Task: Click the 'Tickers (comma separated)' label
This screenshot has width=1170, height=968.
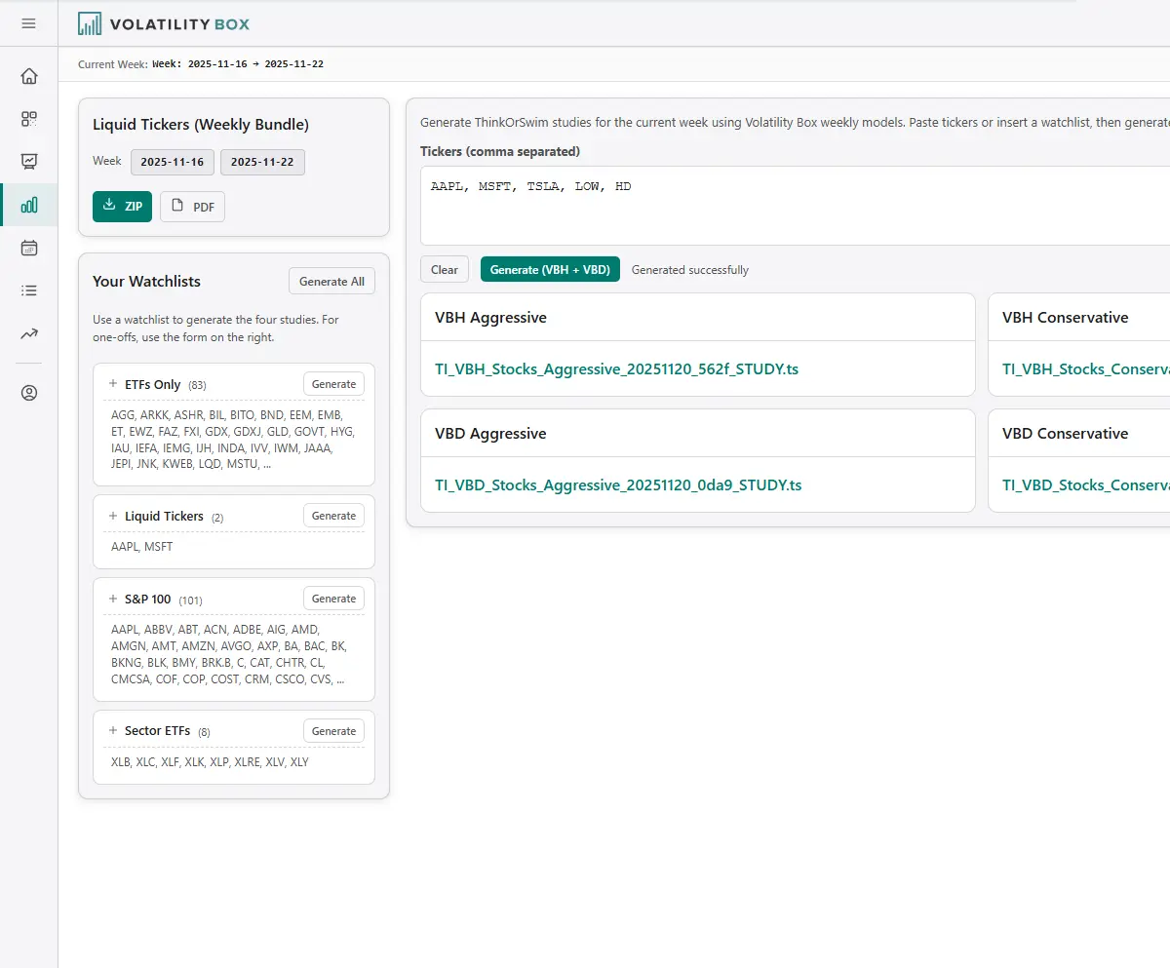Action: click(x=500, y=151)
